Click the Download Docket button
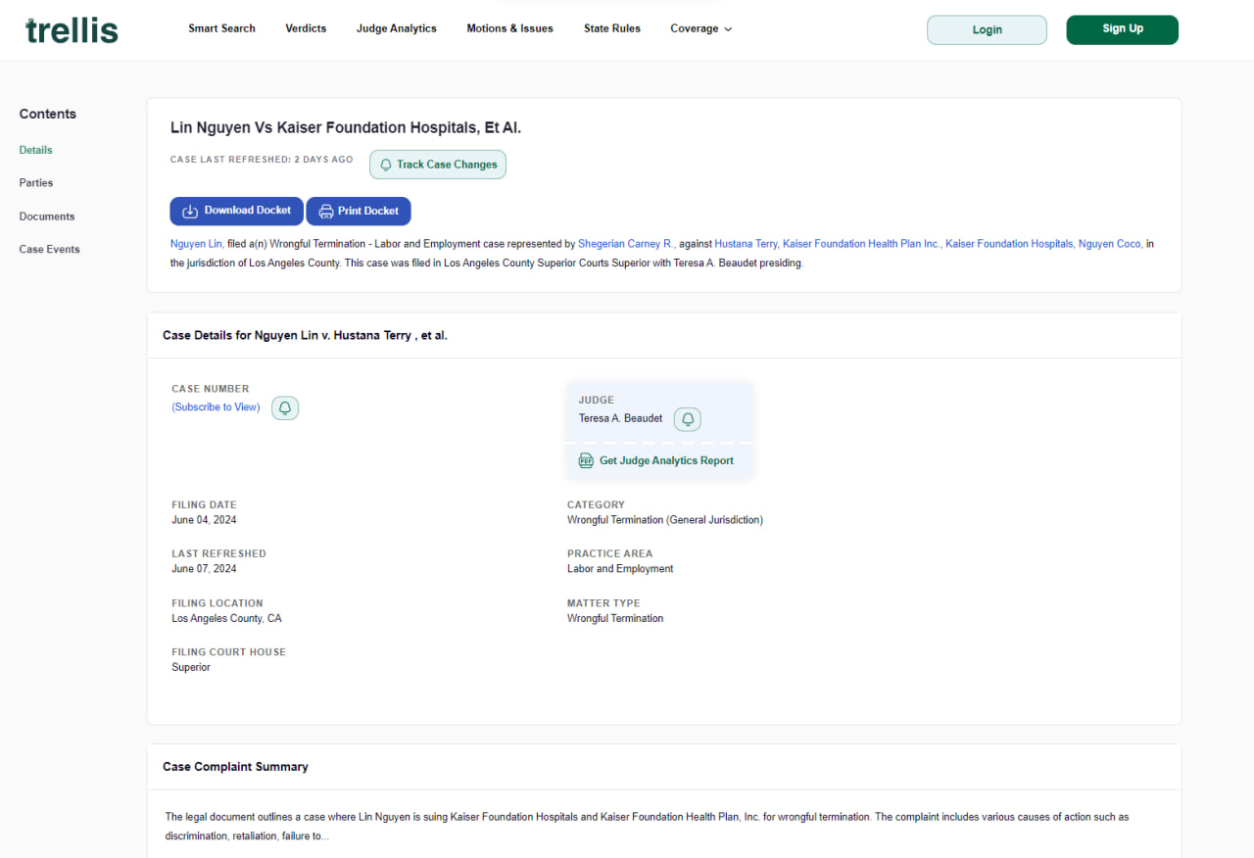Image resolution: width=1254 pixels, height=858 pixels. [x=236, y=211]
